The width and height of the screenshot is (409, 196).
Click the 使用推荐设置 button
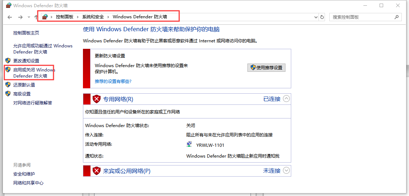266,67
